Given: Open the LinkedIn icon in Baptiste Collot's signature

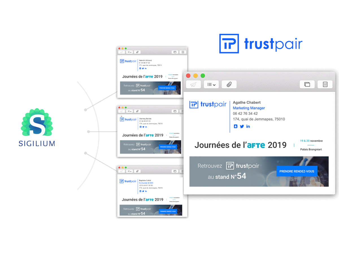Looking at the screenshot, I should (x=146, y=191).
